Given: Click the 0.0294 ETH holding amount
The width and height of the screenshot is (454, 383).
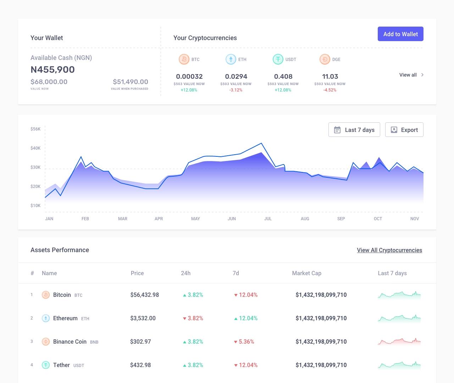Looking at the screenshot, I should click(236, 76).
